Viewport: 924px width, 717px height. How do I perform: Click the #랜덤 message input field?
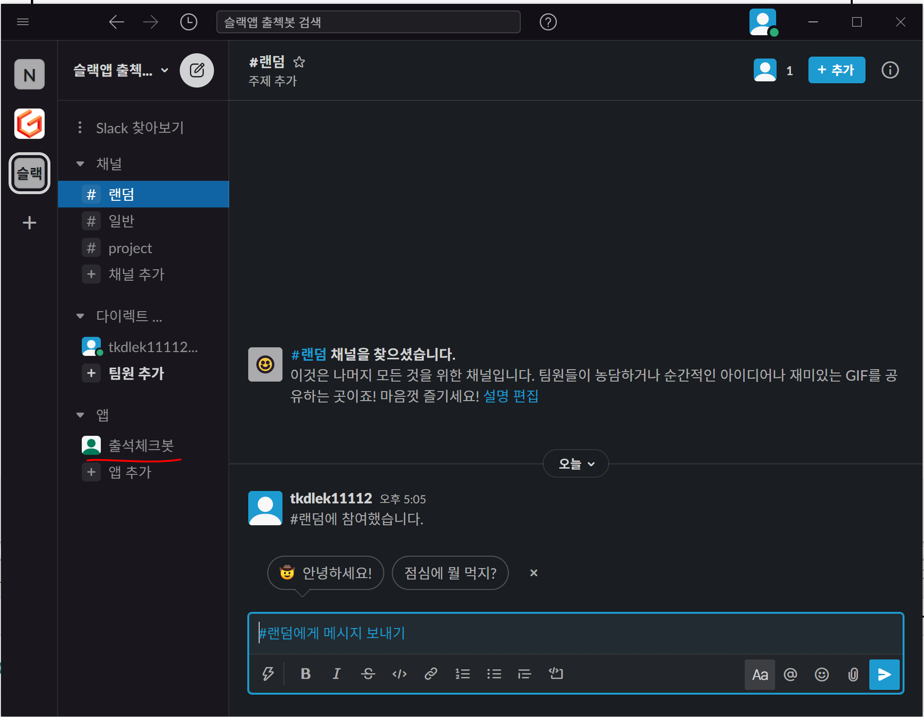click(575, 633)
